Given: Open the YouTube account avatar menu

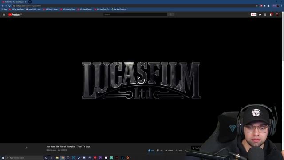Looking at the screenshot, I should [277, 15].
